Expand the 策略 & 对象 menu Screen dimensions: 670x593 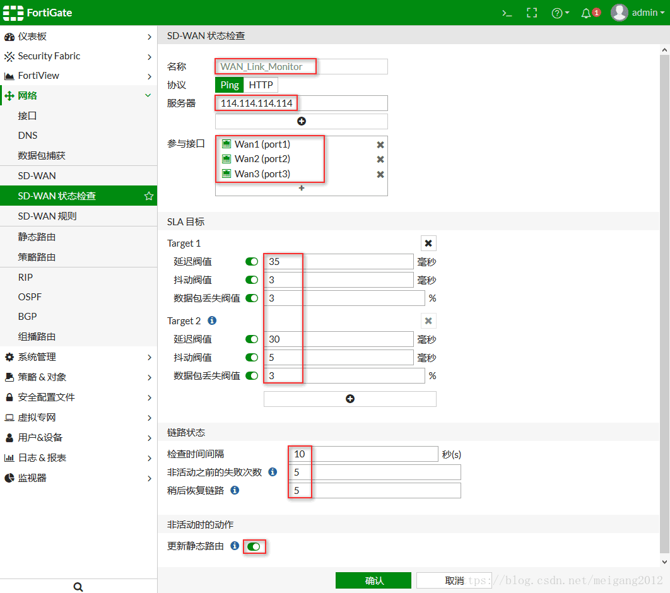[79, 377]
